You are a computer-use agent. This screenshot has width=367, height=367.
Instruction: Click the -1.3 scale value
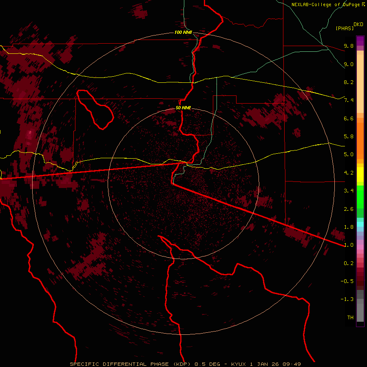(347, 299)
